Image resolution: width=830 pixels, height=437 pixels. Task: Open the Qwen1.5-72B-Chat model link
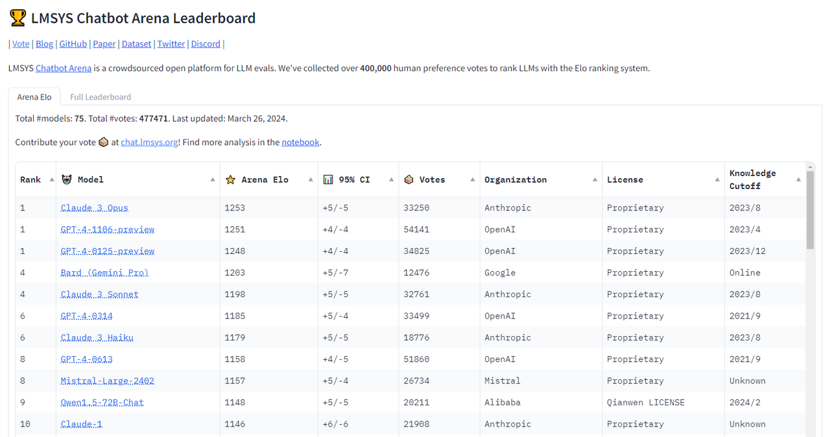(102, 402)
